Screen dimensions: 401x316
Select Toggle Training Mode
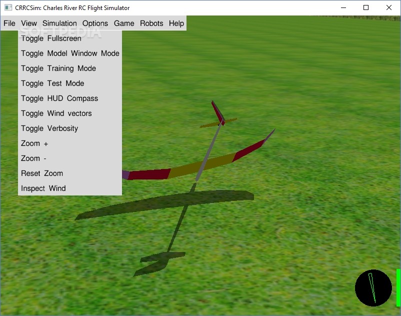point(70,68)
